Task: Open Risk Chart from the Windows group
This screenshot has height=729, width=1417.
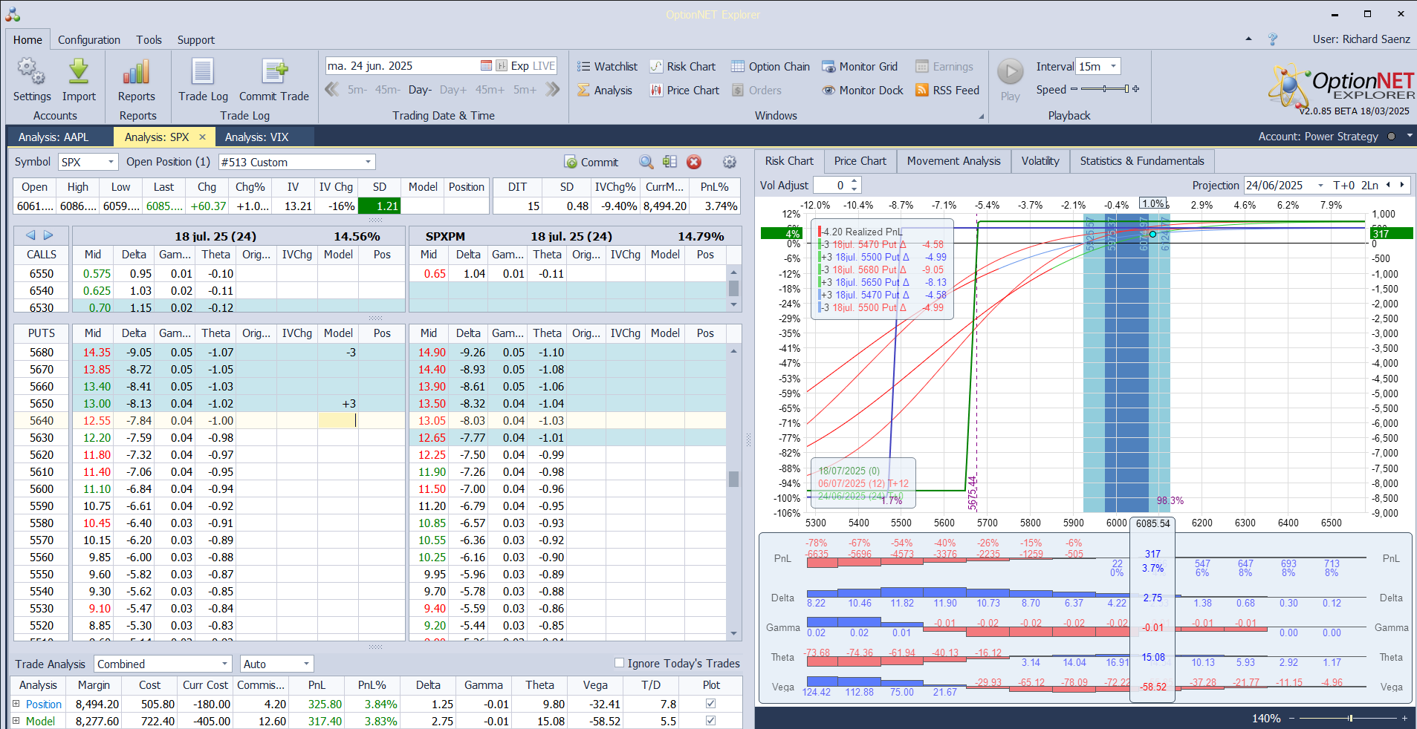Action: pyautogui.click(x=683, y=66)
